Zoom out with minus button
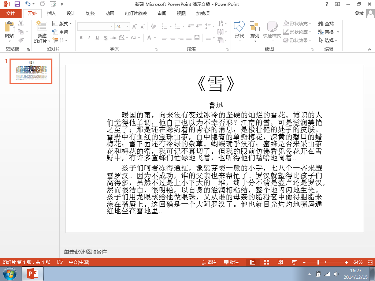The width and height of the screenshot is (375, 281). point(304,262)
